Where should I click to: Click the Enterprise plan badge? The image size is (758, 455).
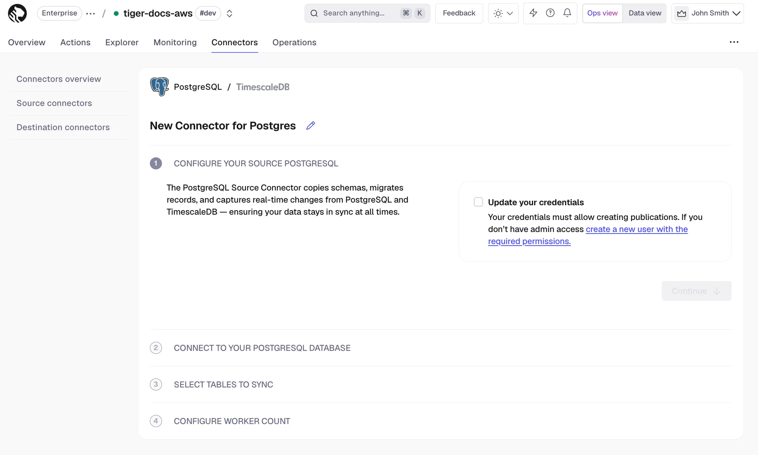[x=59, y=13]
